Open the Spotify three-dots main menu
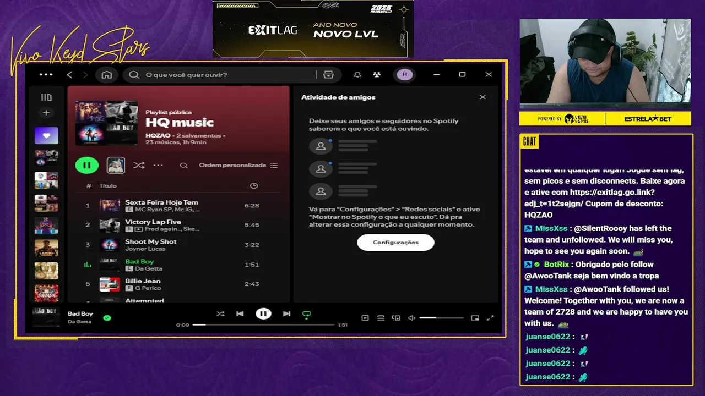Viewport: 705px width, 396px height. tap(46, 74)
